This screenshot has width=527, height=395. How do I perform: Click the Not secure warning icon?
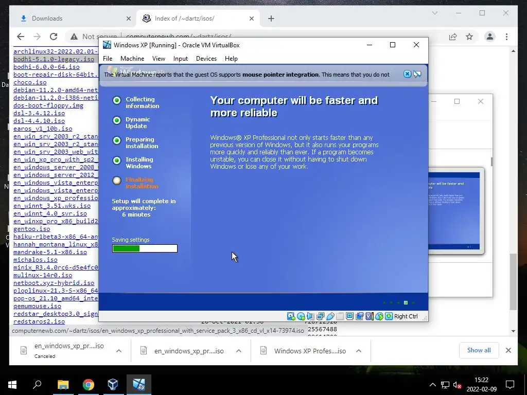74,37
